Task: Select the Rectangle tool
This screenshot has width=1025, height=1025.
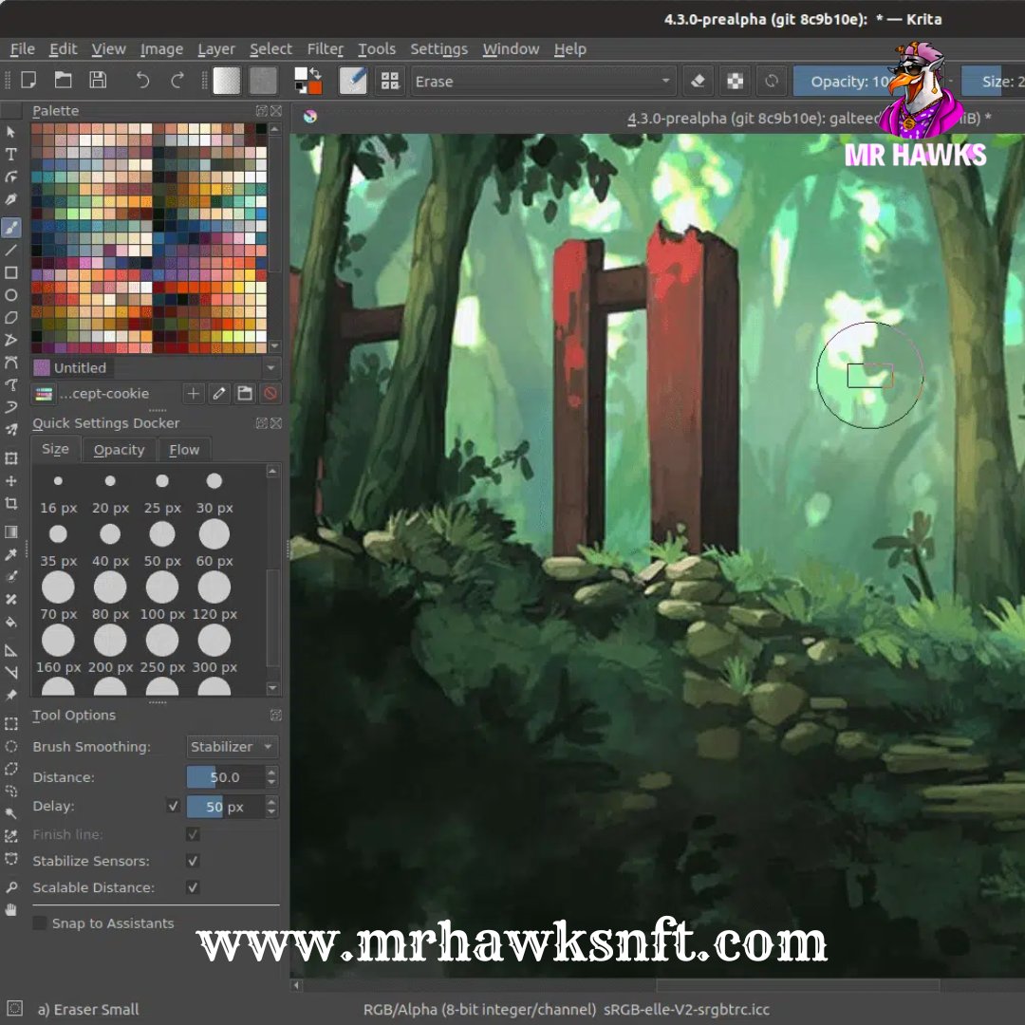Action: point(11,272)
